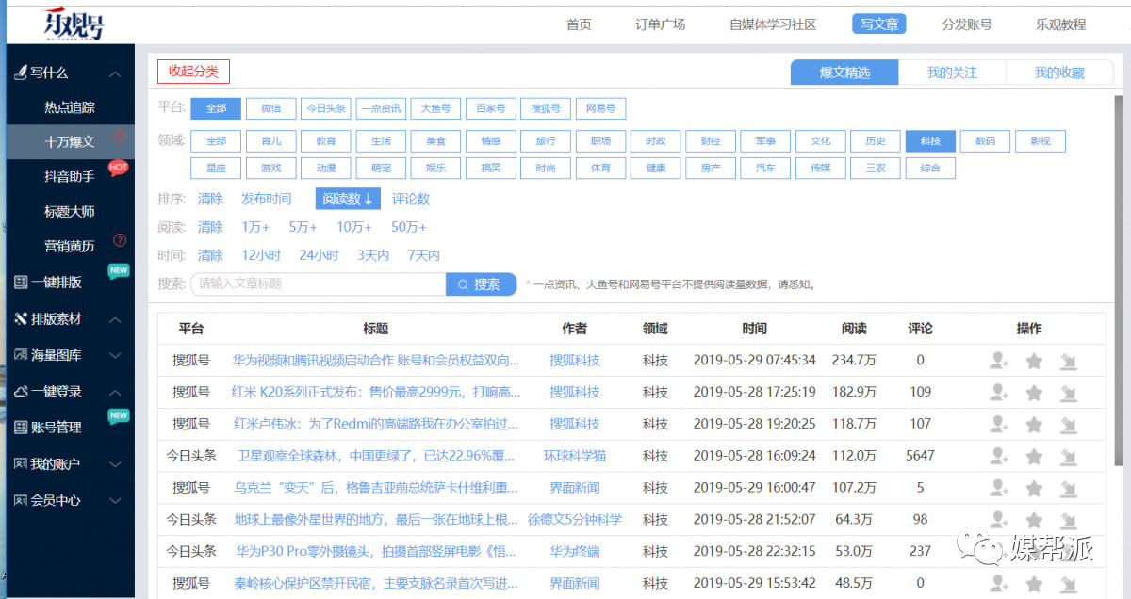Click the arrow action icon for the 卫星观察全球森林 article
This screenshot has width=1131, height=599.
point(1068,457)
